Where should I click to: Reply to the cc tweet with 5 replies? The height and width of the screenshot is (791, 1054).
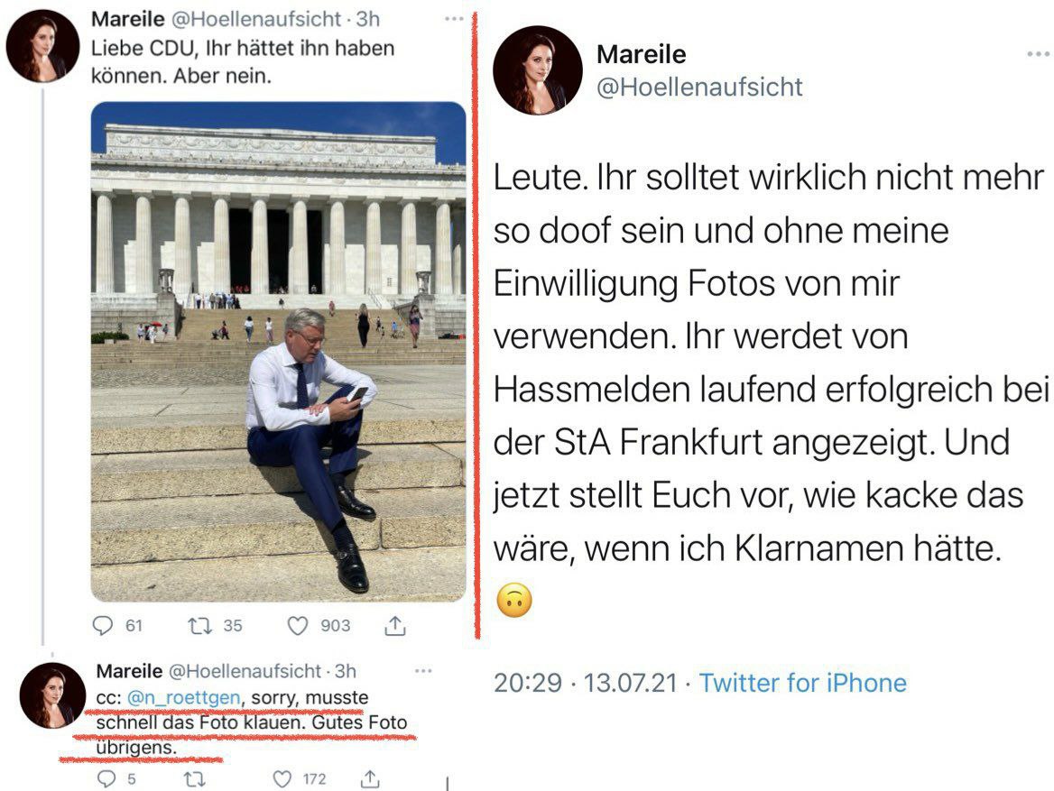(x=106, y=779)
